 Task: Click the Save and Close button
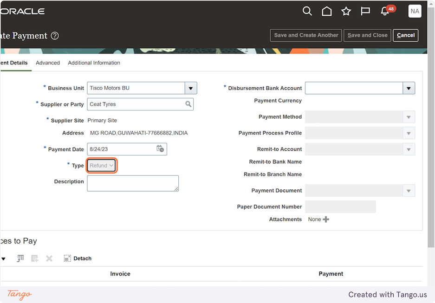coord(367,35)
